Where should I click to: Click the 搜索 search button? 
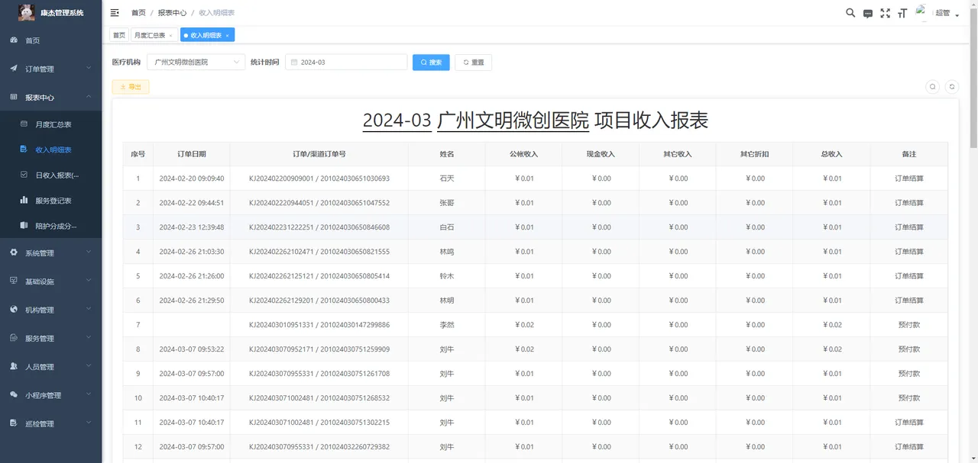click(431, 63)
